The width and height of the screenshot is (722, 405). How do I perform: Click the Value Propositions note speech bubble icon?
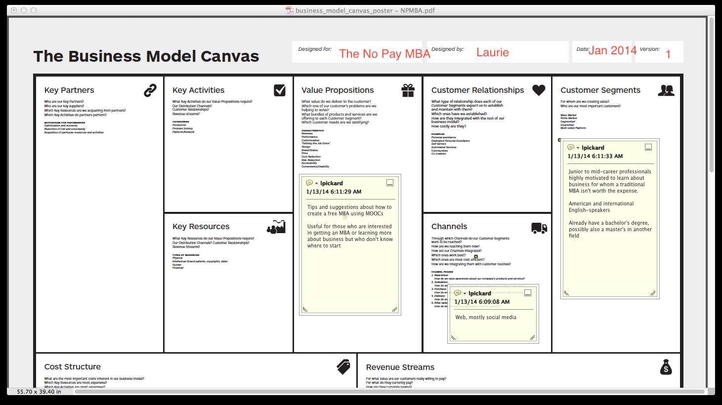coord(309,183)
